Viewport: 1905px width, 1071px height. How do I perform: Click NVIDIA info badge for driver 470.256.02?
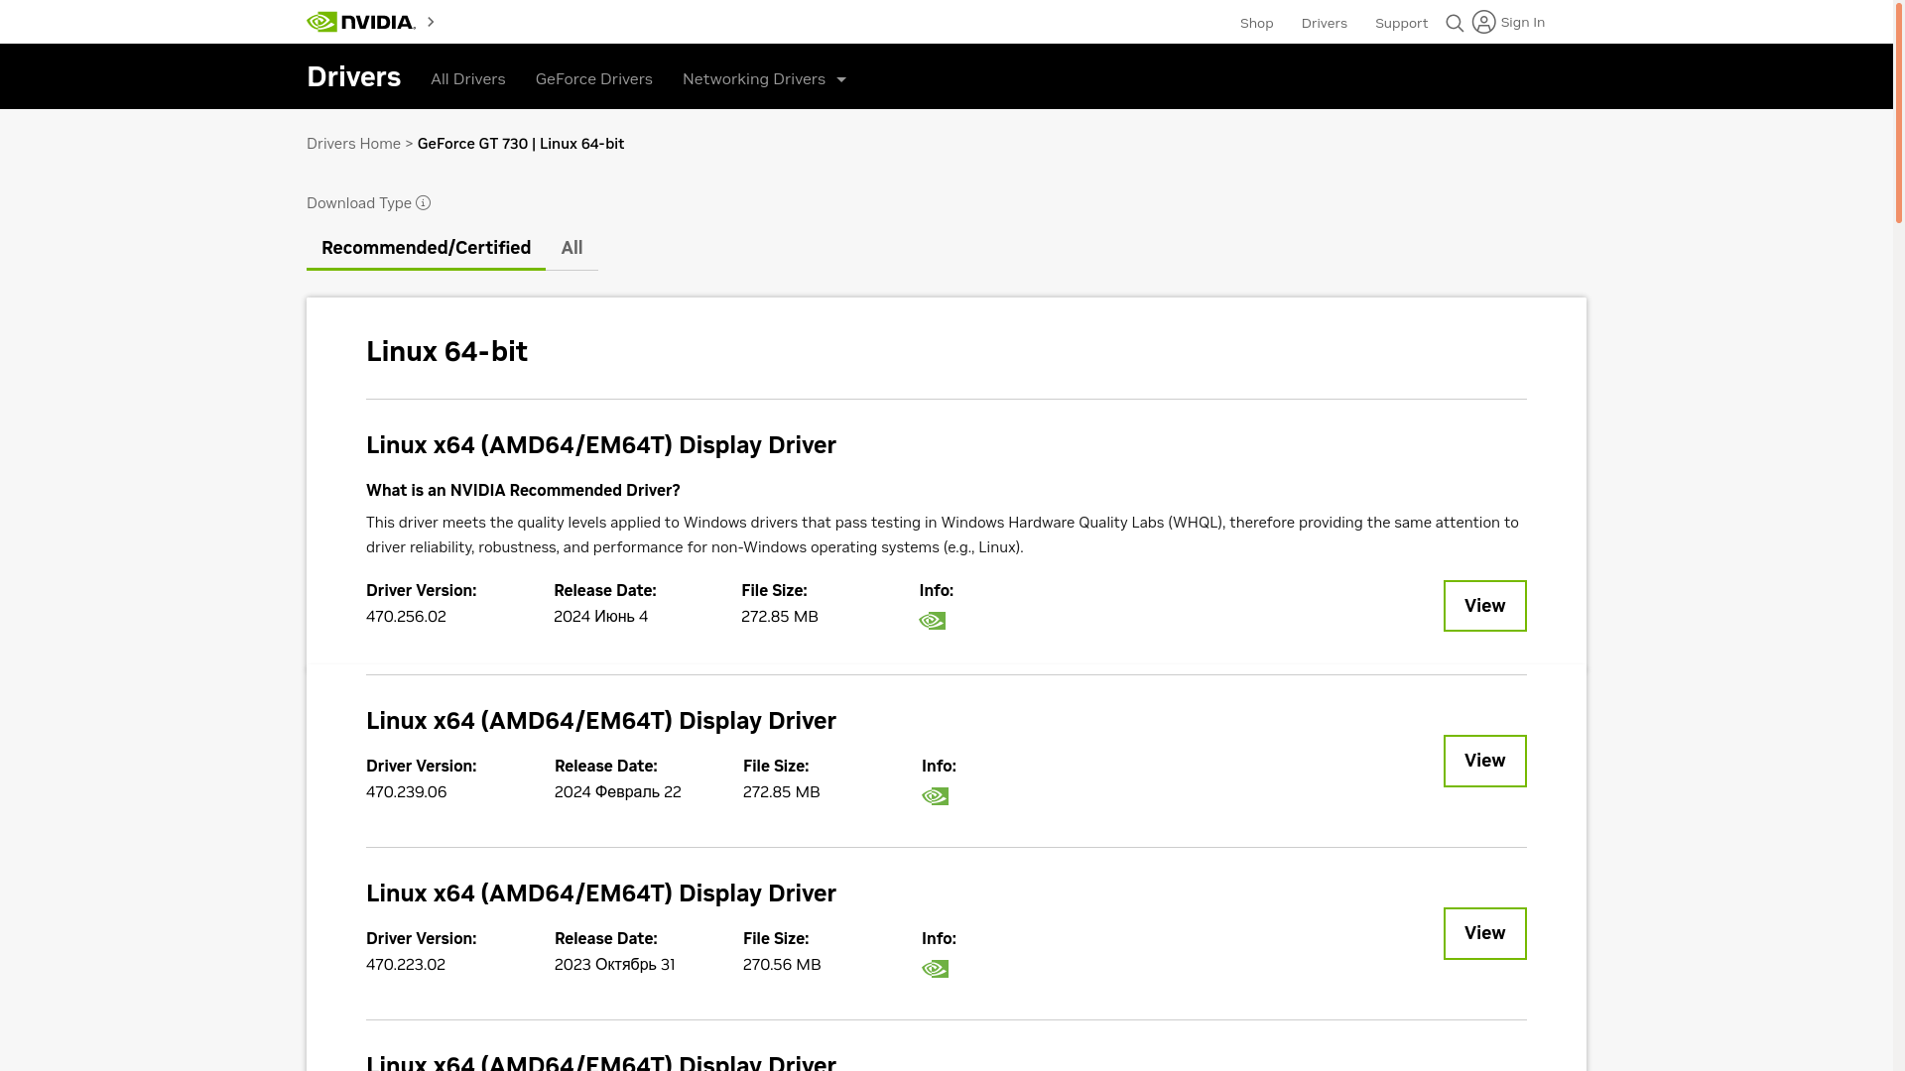pyautogui.click(x=933, y=621)
